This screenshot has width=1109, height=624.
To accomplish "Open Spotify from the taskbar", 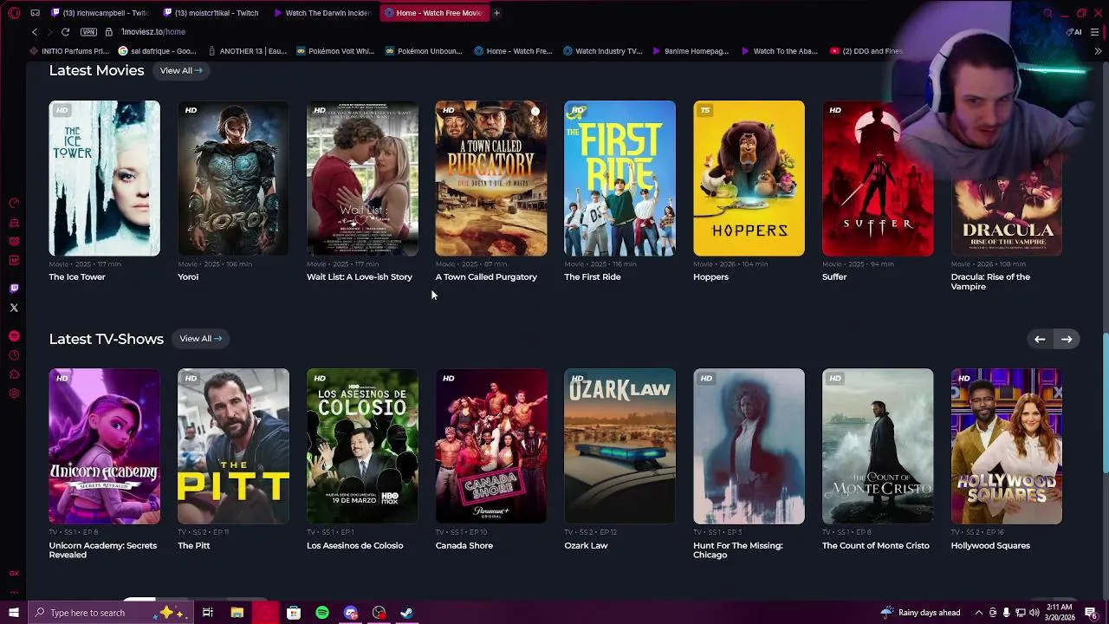I will coord(322,613).
